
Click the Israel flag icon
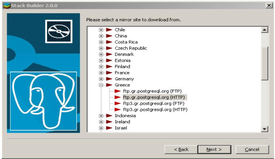pyautogui.click(x=109, y=128)
